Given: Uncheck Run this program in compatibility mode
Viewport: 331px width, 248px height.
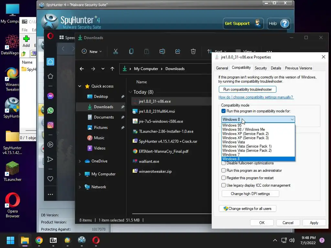Looking at the screenshot, I should point(224,111).
